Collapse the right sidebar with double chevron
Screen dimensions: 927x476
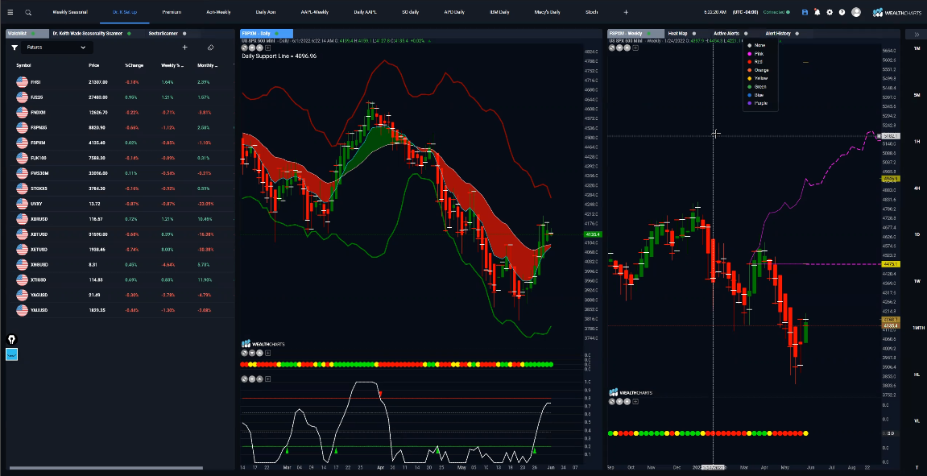point(917,35)
